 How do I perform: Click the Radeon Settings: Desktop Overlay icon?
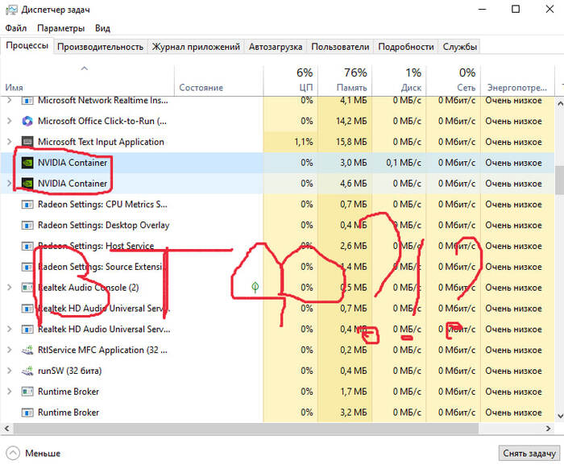[x=27, y=225]
